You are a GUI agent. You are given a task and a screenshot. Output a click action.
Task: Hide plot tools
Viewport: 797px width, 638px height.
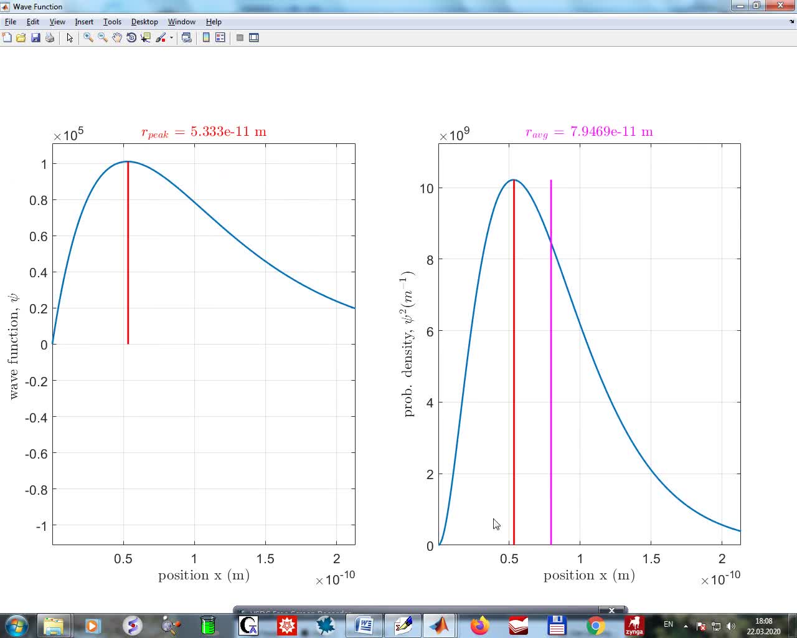[240, 37]
